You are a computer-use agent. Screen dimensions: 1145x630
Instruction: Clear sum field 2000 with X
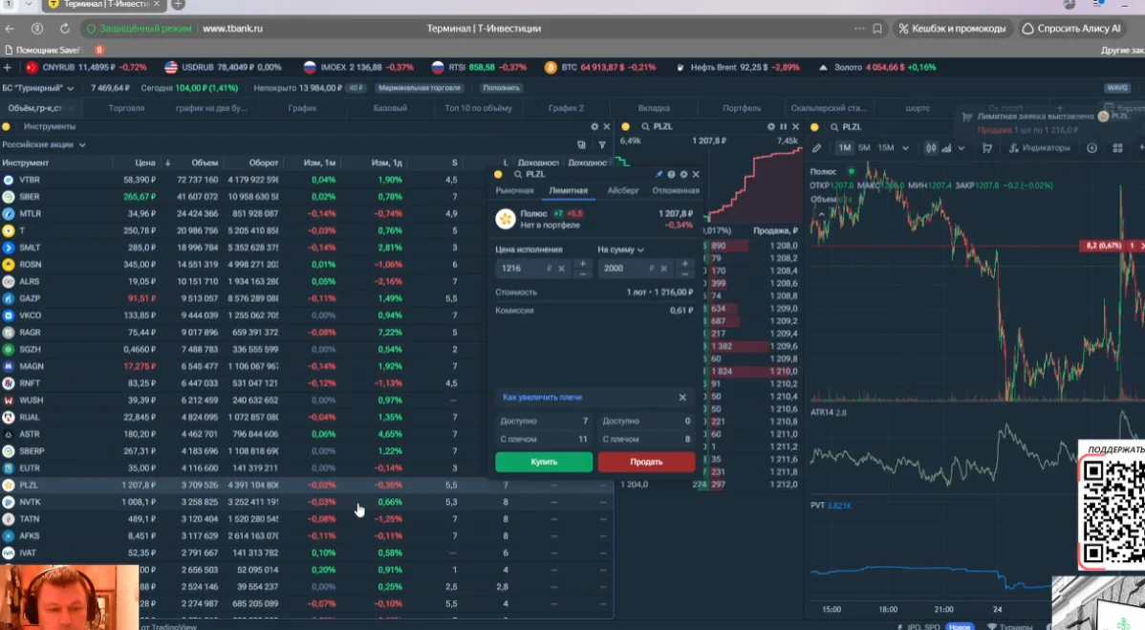(664, 269)
